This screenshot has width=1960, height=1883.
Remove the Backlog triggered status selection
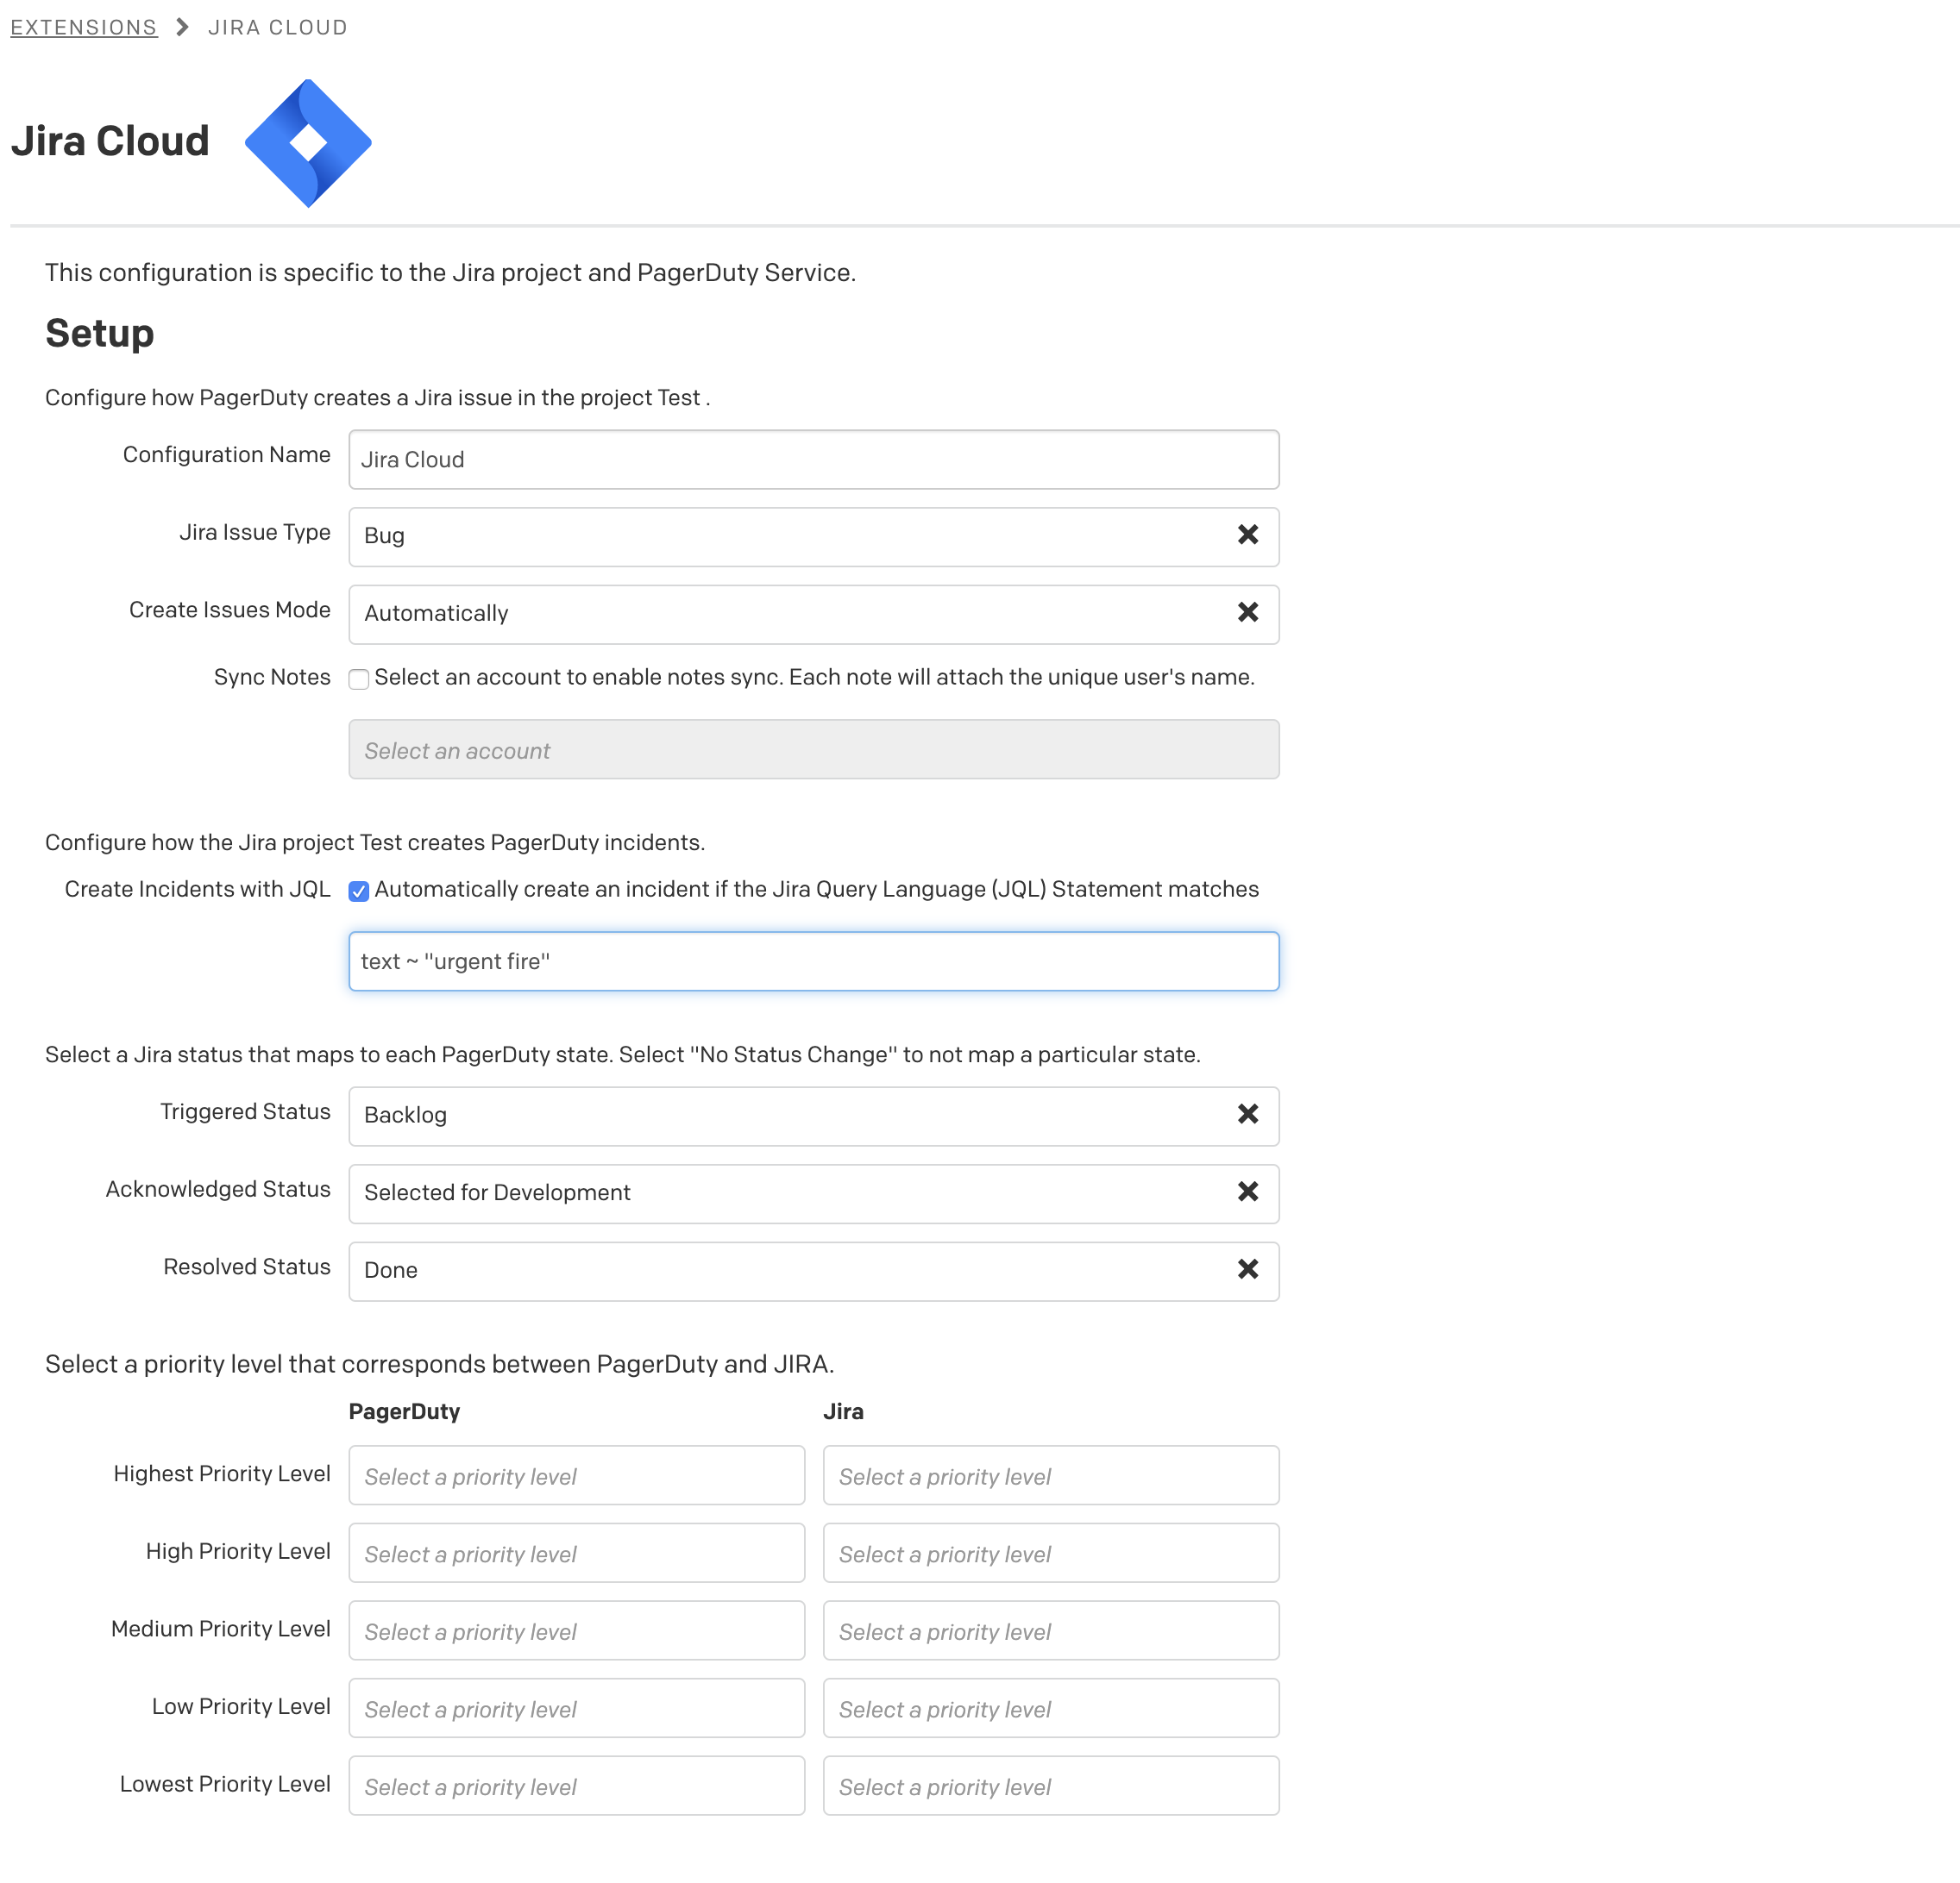click(x=1247, y=1115)
